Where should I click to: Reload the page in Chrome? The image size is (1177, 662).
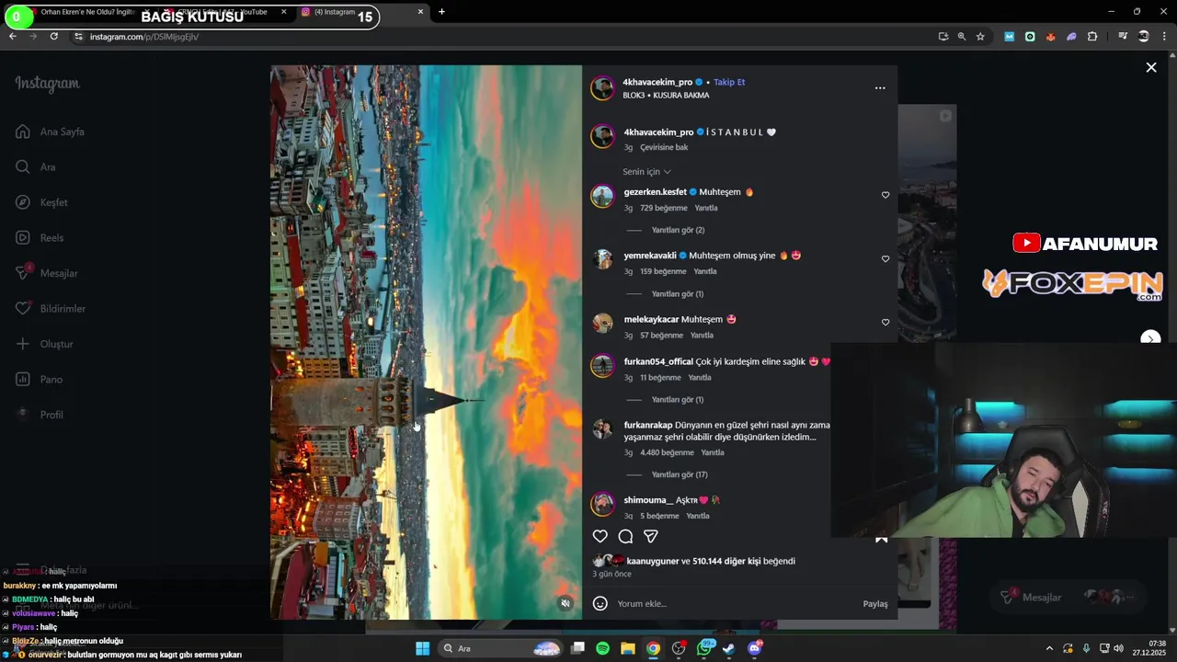pyautogui.click(x=54, y=37)
